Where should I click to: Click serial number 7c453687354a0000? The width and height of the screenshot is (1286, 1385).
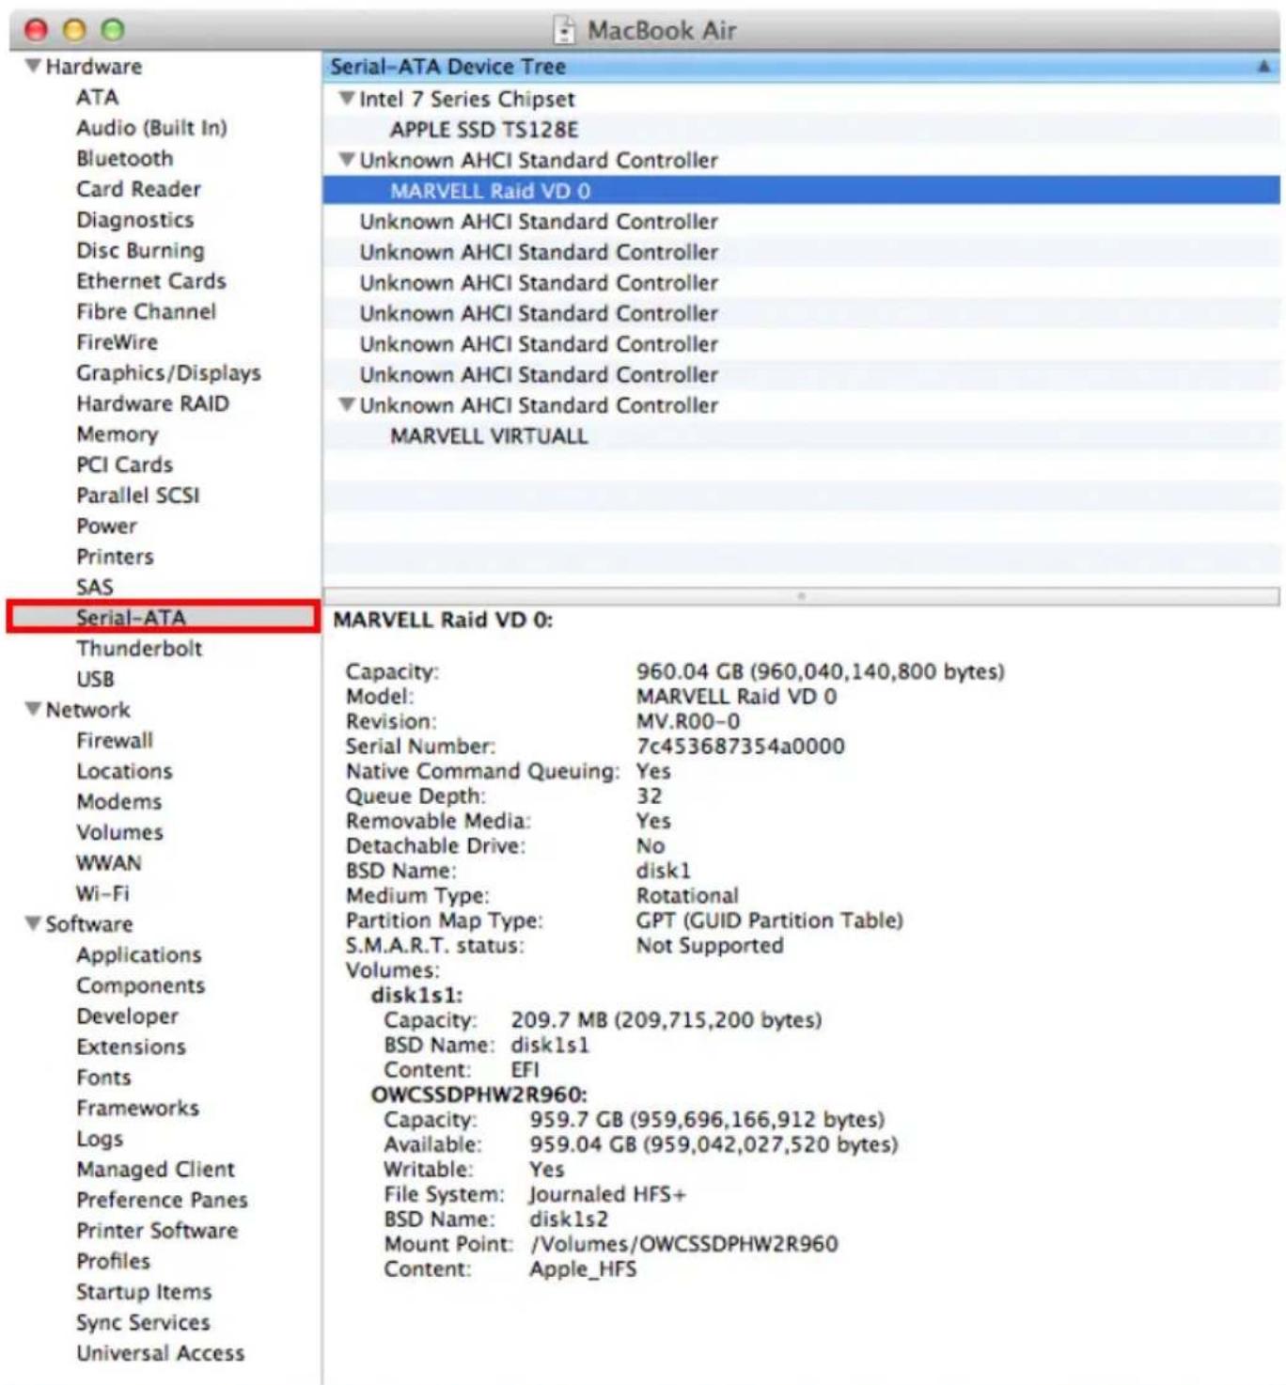(x=741, y=747)
